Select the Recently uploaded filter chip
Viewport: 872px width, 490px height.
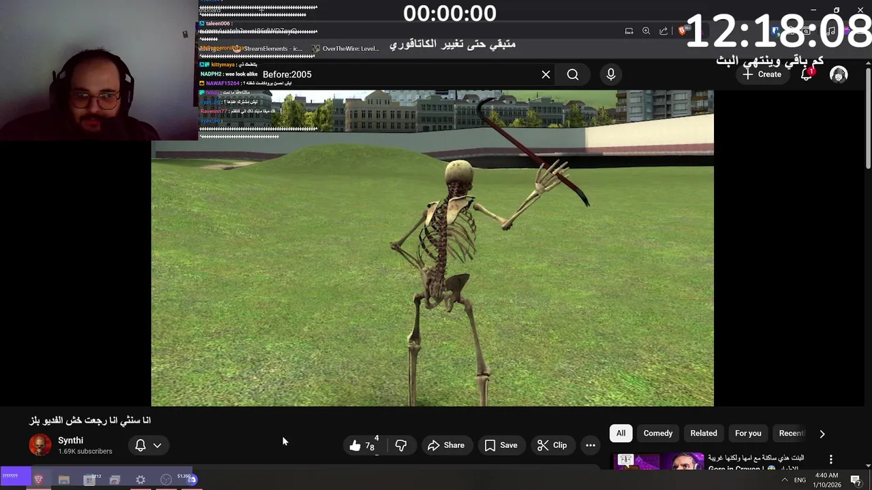point(792,434)
